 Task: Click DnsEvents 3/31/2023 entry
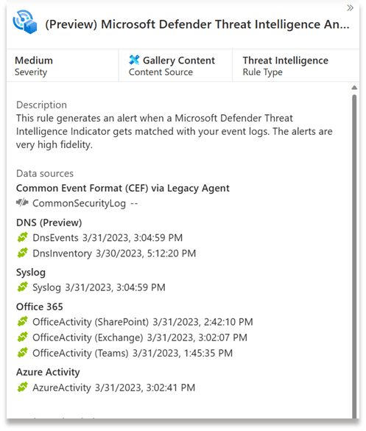108,238
